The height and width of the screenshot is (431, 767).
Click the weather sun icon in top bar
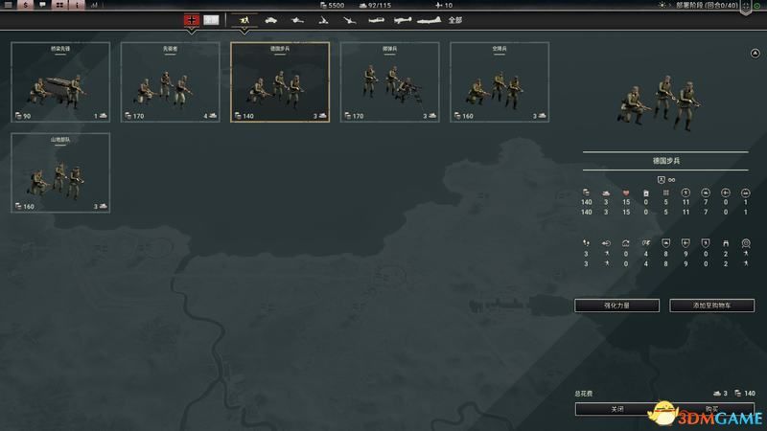pos(662,5)
